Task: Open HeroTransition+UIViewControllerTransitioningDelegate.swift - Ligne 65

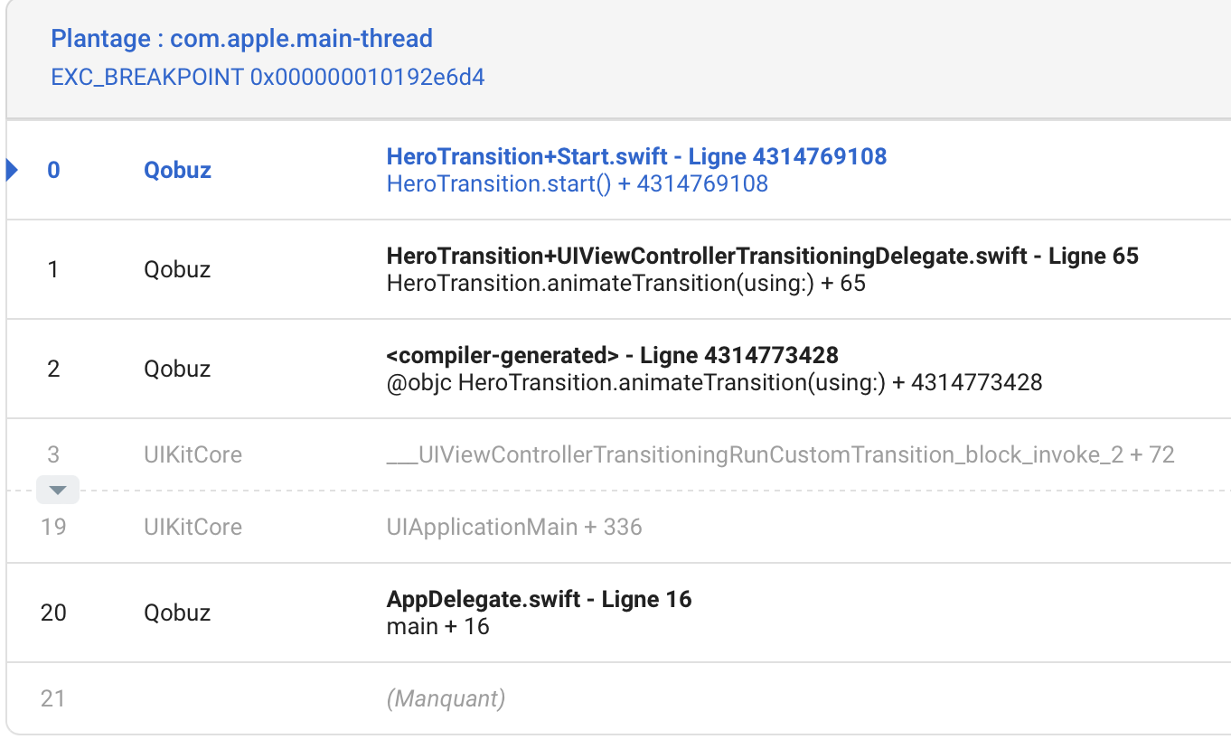Action: 762,256
